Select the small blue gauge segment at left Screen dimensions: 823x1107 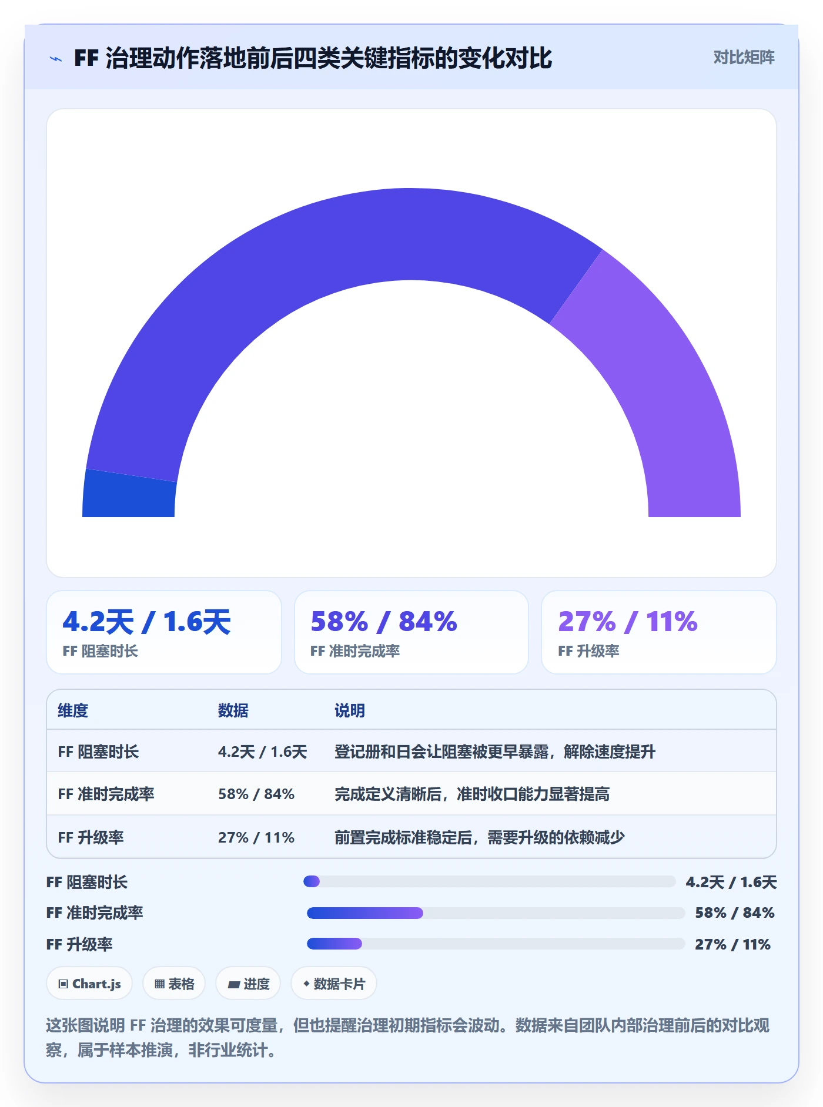(x=129, y=495)
